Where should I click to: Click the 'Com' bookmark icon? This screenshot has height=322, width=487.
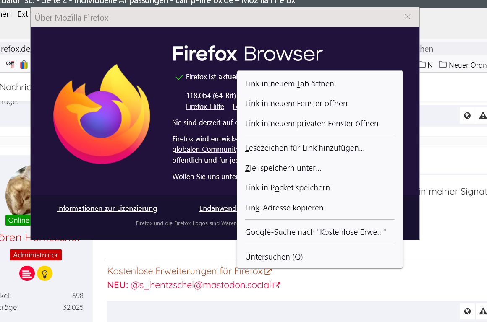[x=10, y=64]
